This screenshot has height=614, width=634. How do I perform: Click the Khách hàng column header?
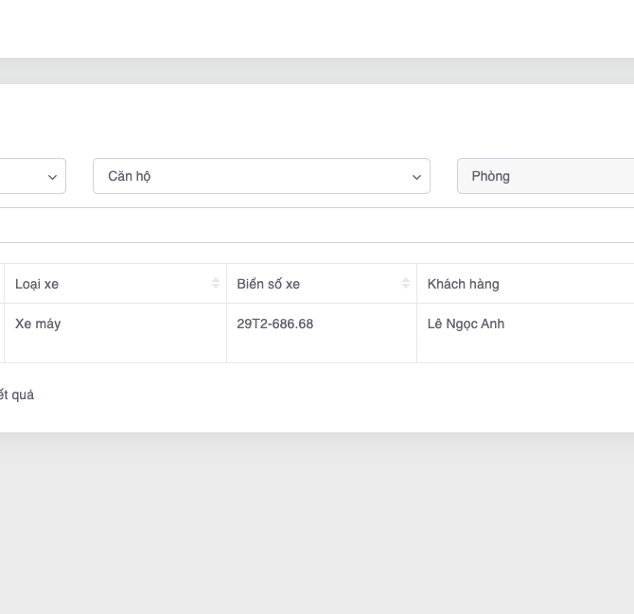[x=464, y=284]
